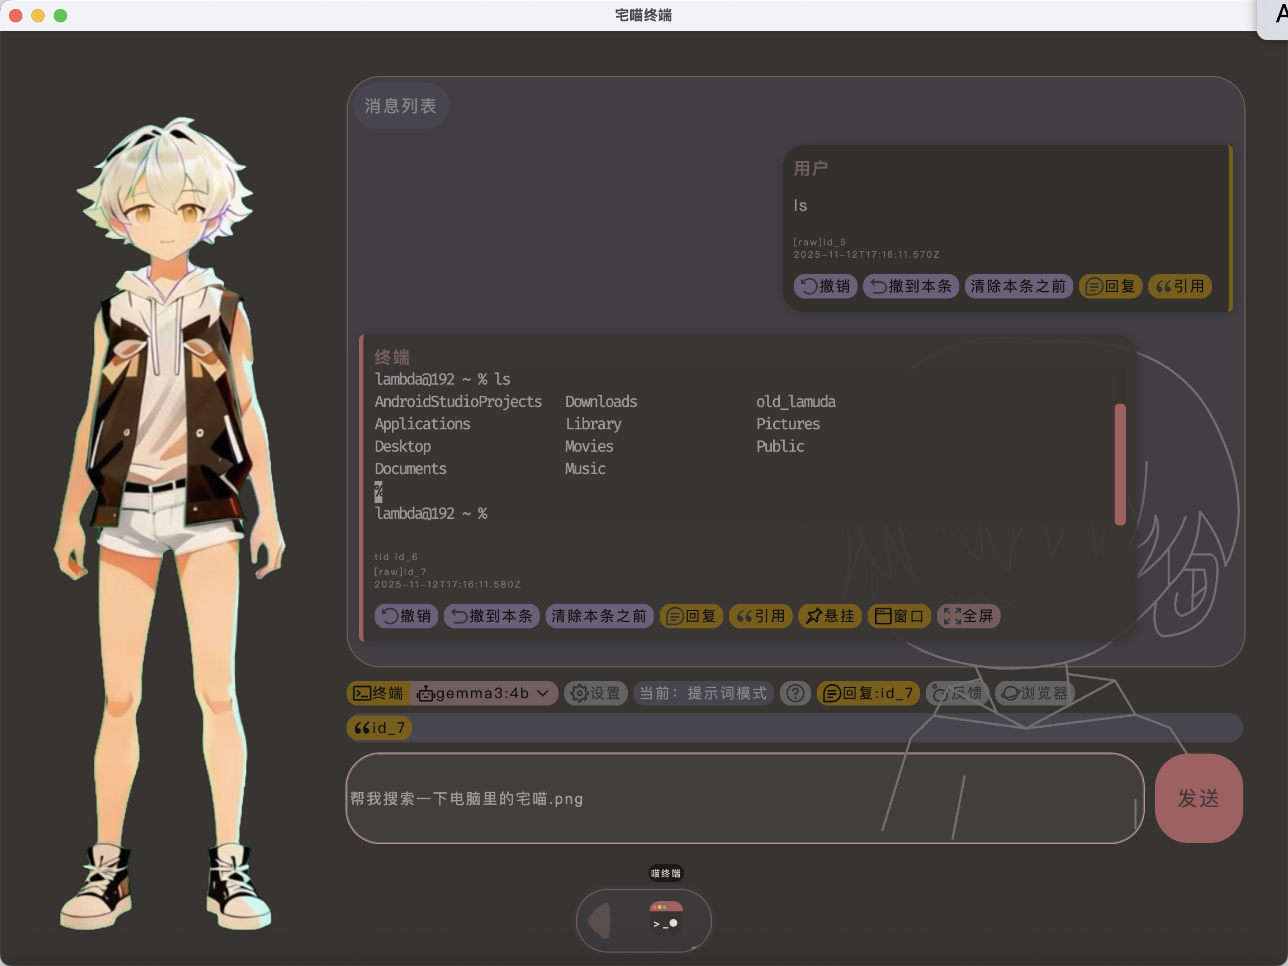Toggle the 当前：提示词模式 mode switch
The height and width of the screenshot is (966, 1288).
[x=703, y=693]
